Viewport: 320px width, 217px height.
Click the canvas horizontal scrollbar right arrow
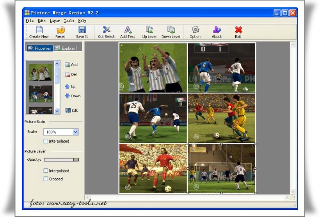(x=287, y=197)
